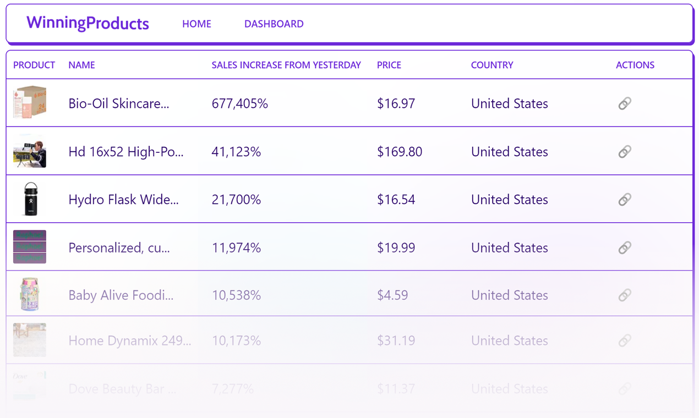
Task: Click the $169.80 price cell
Action: coord(400,152)
